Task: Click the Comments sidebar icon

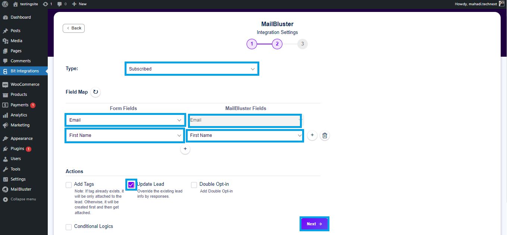Action: click(5, 61)
